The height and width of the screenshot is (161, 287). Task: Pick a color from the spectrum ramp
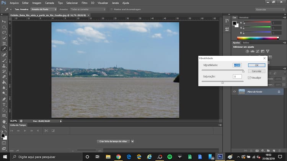(258, 38)
